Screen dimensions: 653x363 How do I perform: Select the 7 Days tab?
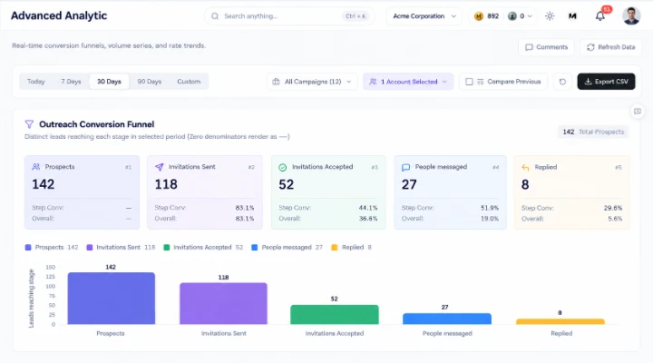71,82
